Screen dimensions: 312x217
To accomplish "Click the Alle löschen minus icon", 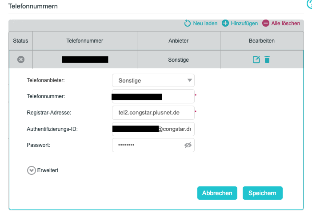I will point(266,23).
